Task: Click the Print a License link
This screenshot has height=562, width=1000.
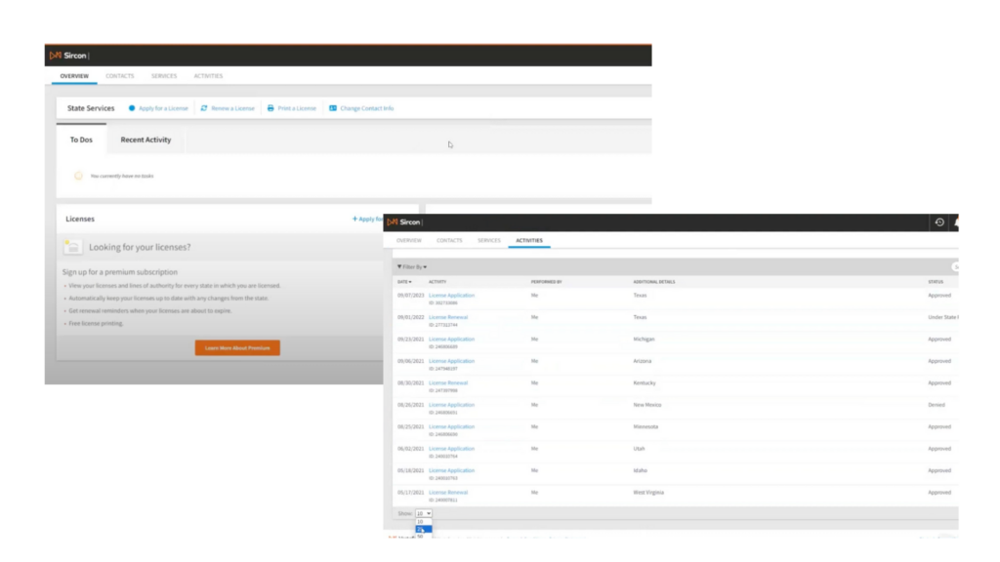Action: (x=297, y=108)
